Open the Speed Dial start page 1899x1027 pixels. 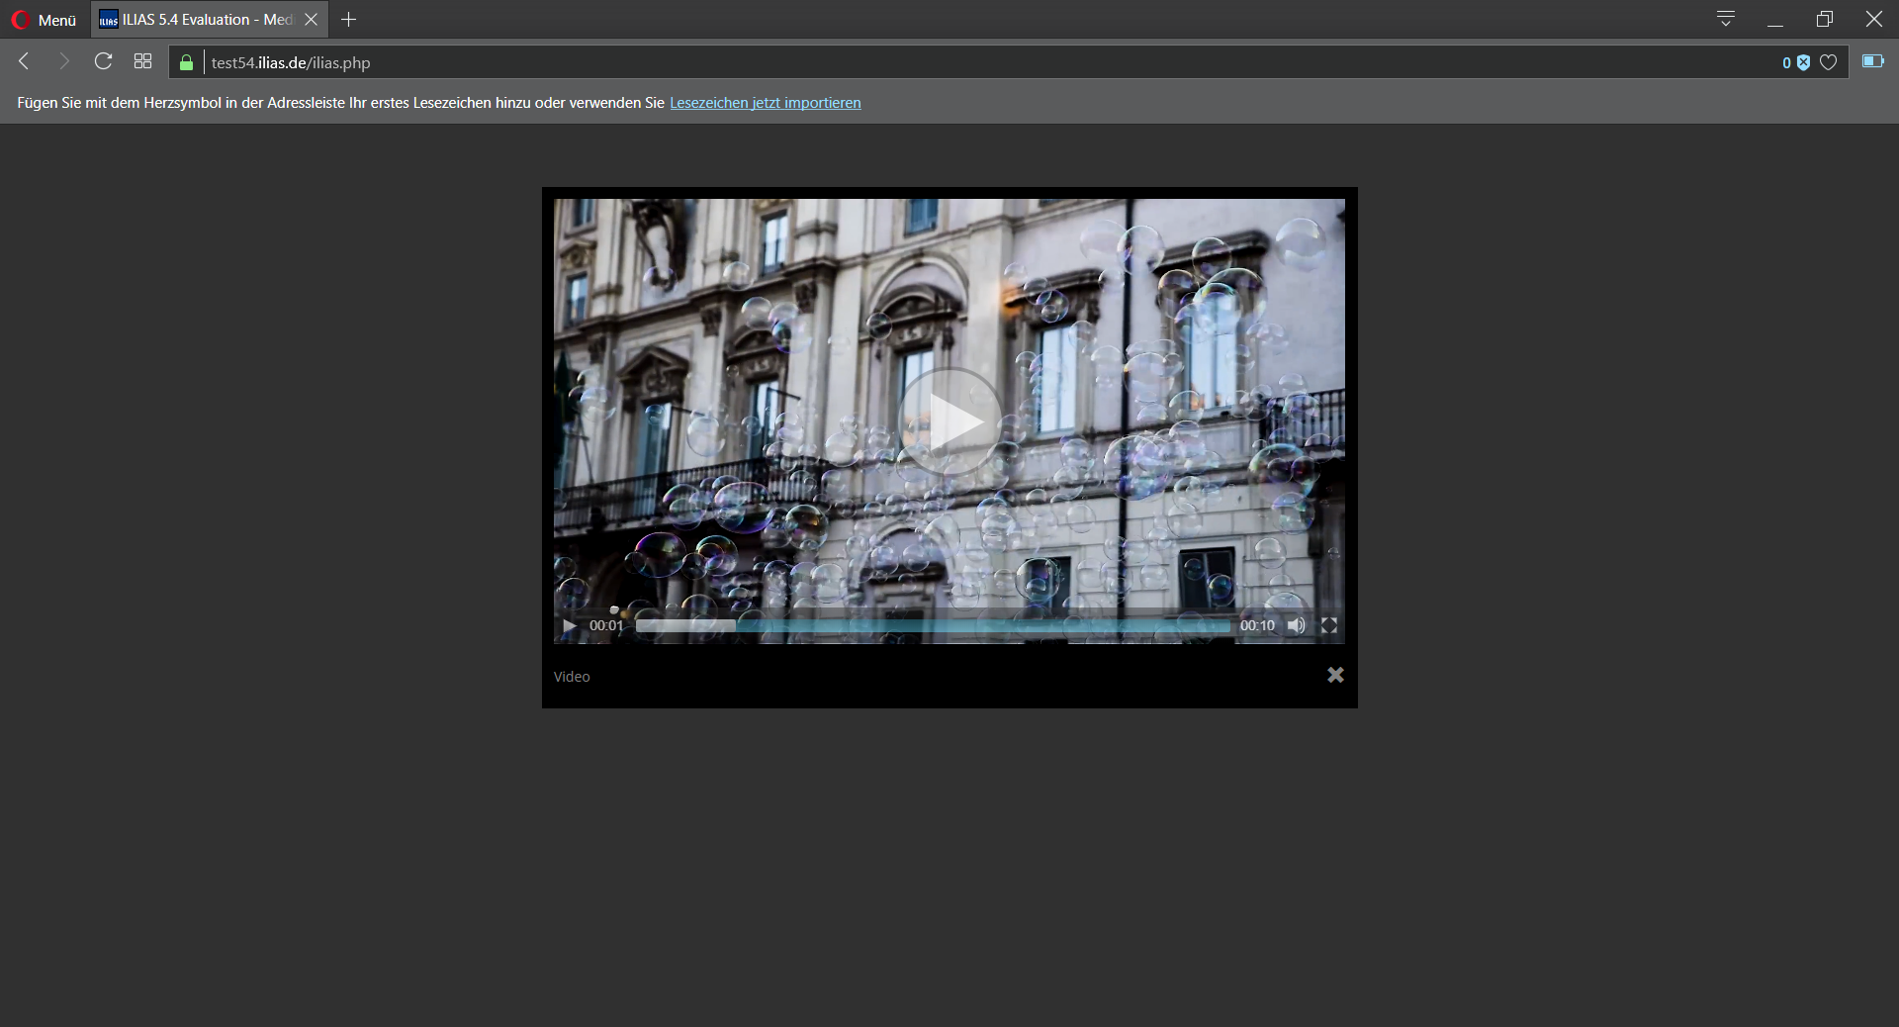142,61
